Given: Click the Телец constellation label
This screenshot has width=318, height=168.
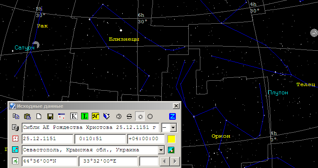Looking at the screenshot, I should pos(306,84).
